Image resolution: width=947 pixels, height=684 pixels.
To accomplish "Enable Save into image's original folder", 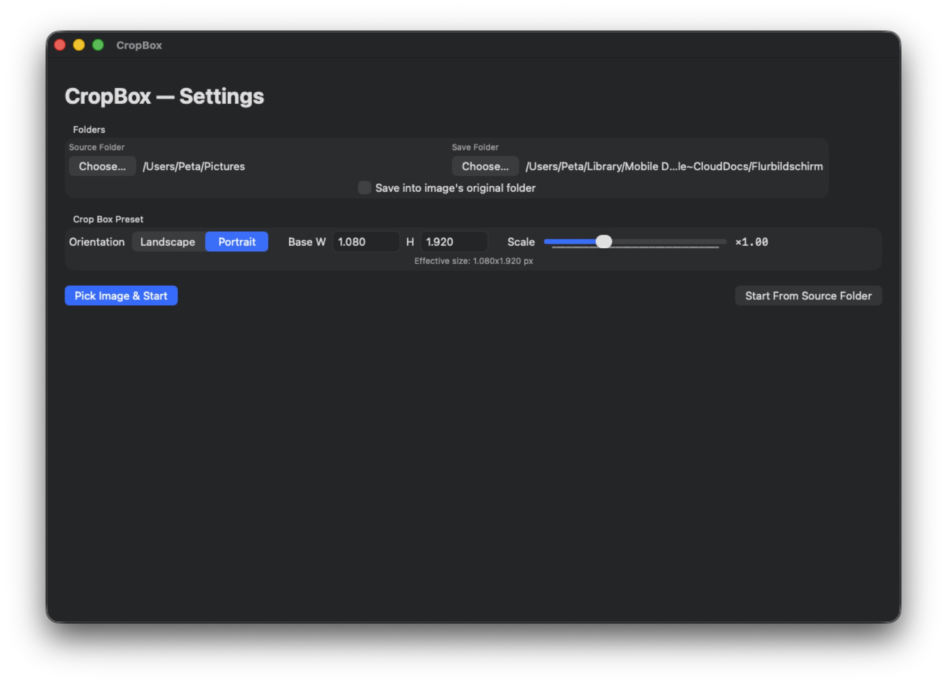I will pyautogui.click(x=365, y=188).
